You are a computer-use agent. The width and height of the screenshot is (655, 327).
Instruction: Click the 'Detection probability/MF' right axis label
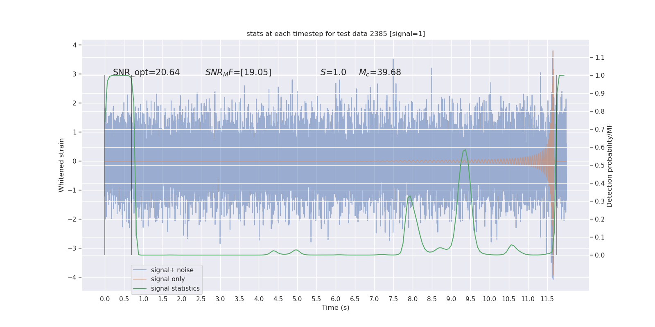click(610, 165)
